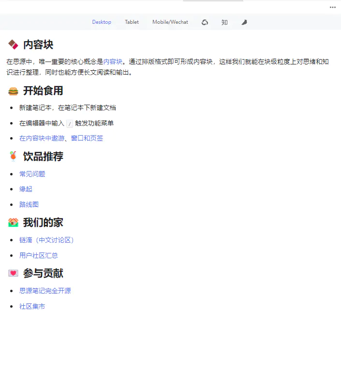This screenshot has height=376, width=341.
Task: Click the cocktail emoji beside 饮品推荐
Action: [13, 156]
